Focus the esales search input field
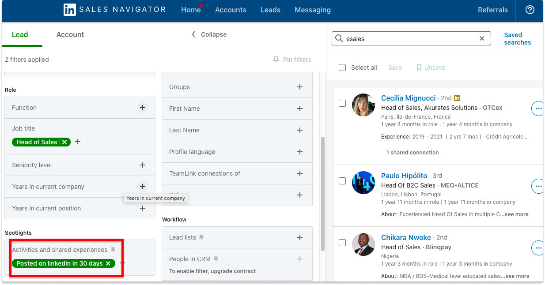 [411, 38]
